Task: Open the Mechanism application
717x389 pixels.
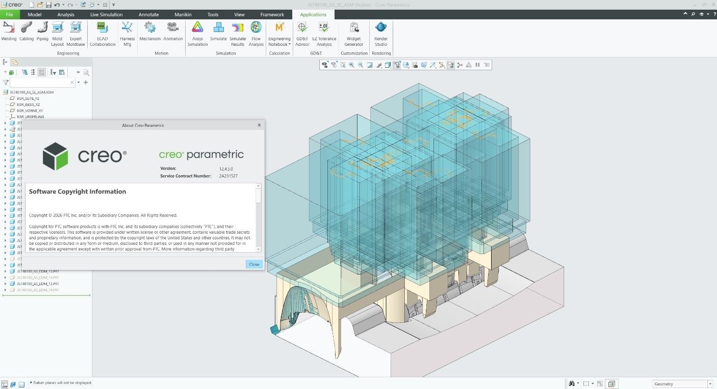Action: click(150, 32)
